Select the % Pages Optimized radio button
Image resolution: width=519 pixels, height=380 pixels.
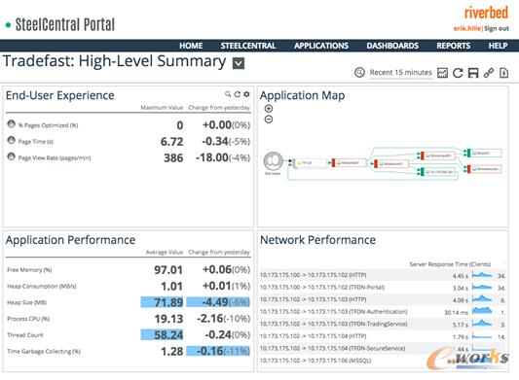[12, 124]
